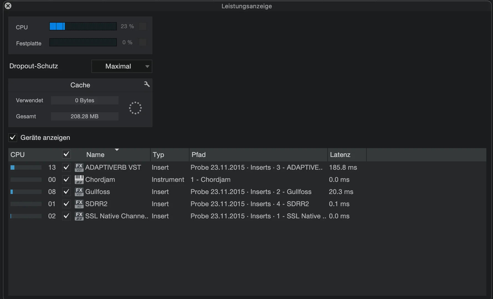Click the Instrument type cell
This screenshot has height=299, width=493.
coord(168,180)
